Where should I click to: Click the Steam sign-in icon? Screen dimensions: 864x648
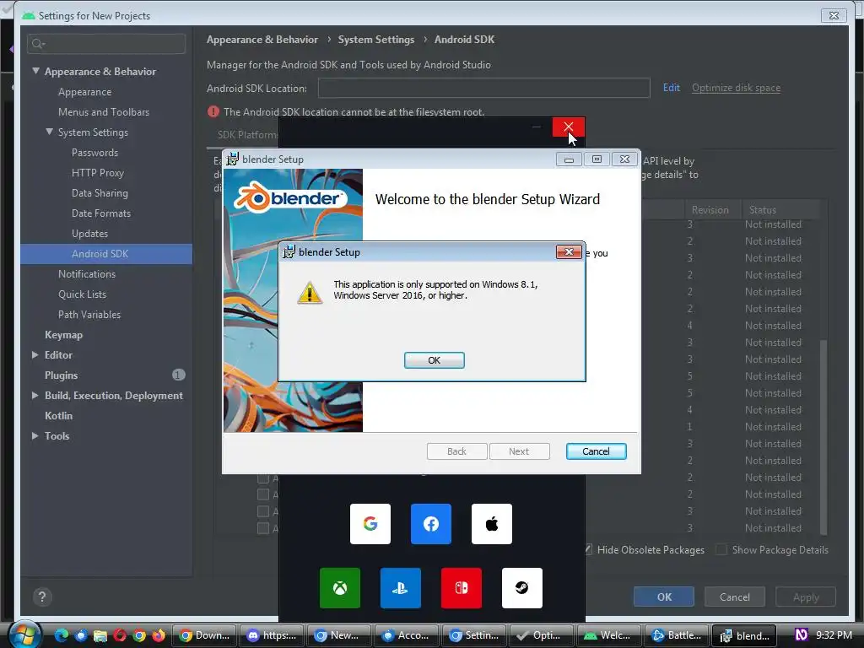[x=521, y=588]
